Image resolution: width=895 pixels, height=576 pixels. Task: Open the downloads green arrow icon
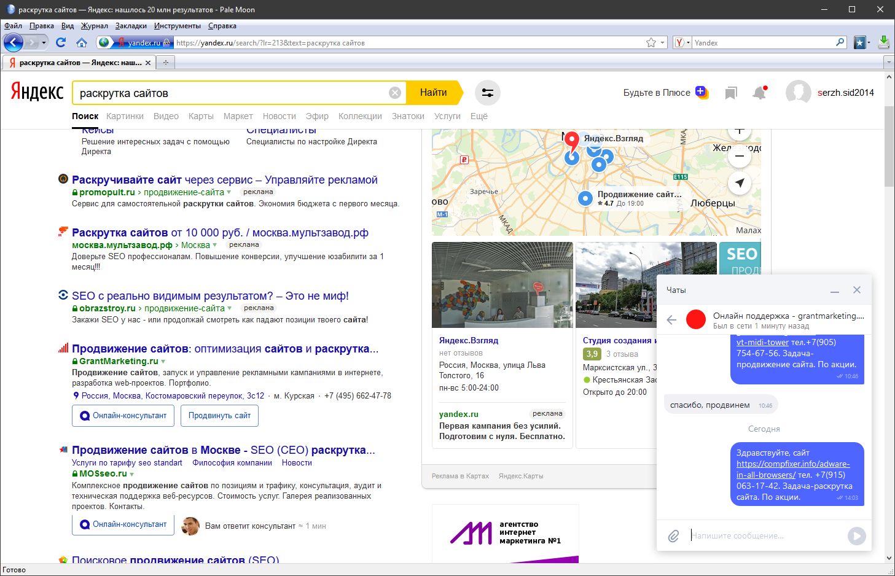pos(883,42)
